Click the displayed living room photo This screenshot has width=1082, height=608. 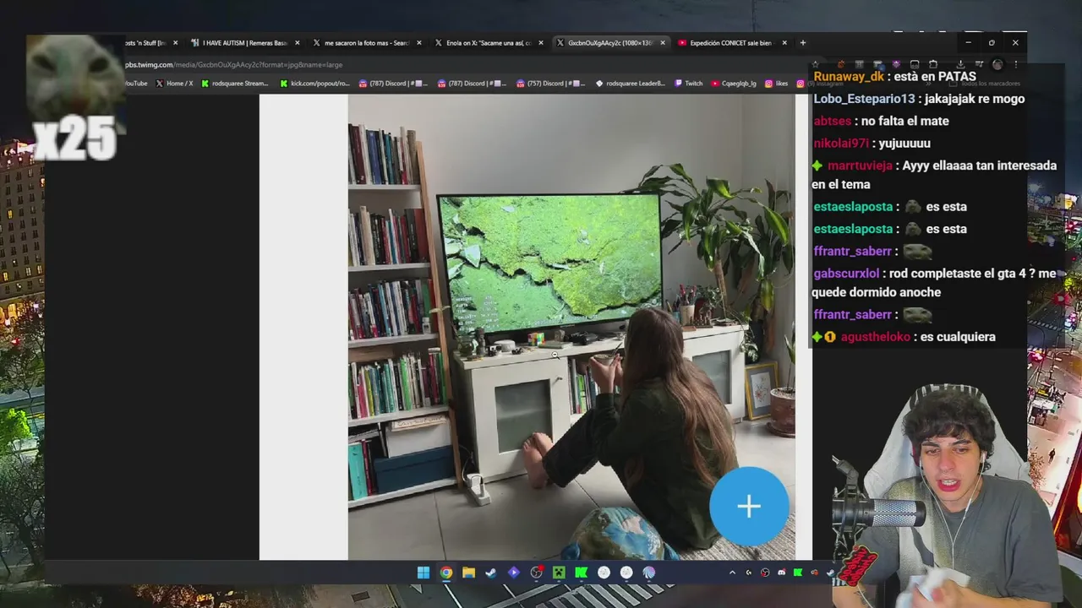click(571, 327)
